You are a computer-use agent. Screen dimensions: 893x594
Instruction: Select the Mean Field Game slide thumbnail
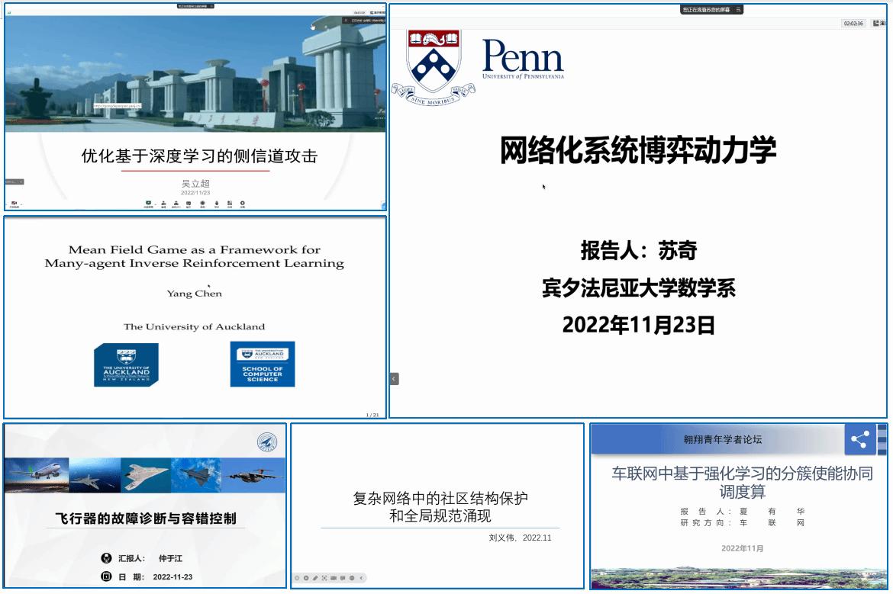coord(195,316)
